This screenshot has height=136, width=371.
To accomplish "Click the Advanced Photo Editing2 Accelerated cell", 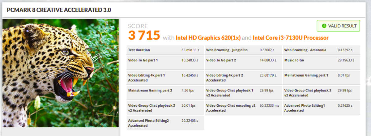I will coord(165,123).
